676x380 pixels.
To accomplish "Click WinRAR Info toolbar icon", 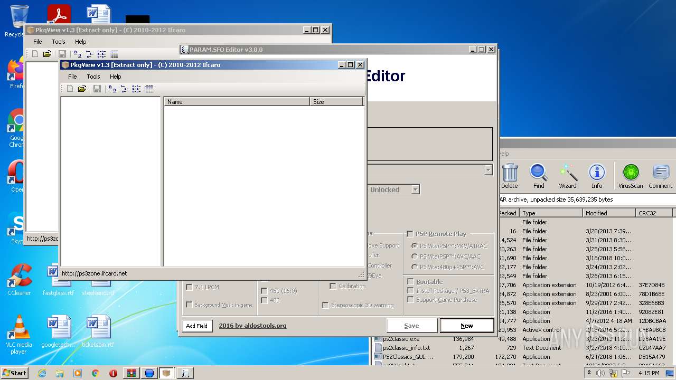I will [x=597, y=176].
